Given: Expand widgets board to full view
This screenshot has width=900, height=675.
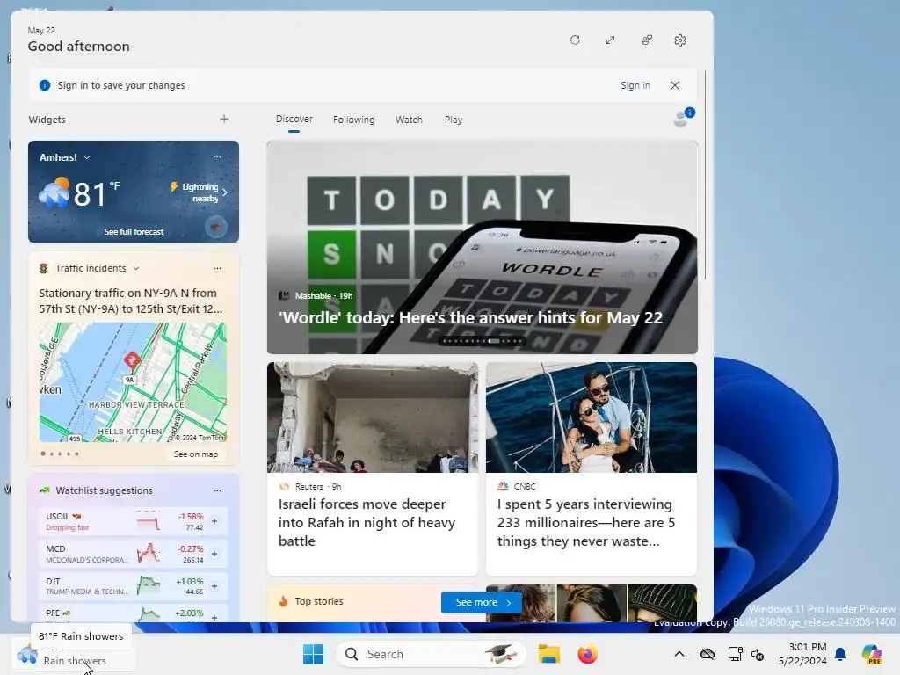Looking at the screenshot, I should point(610,40).
